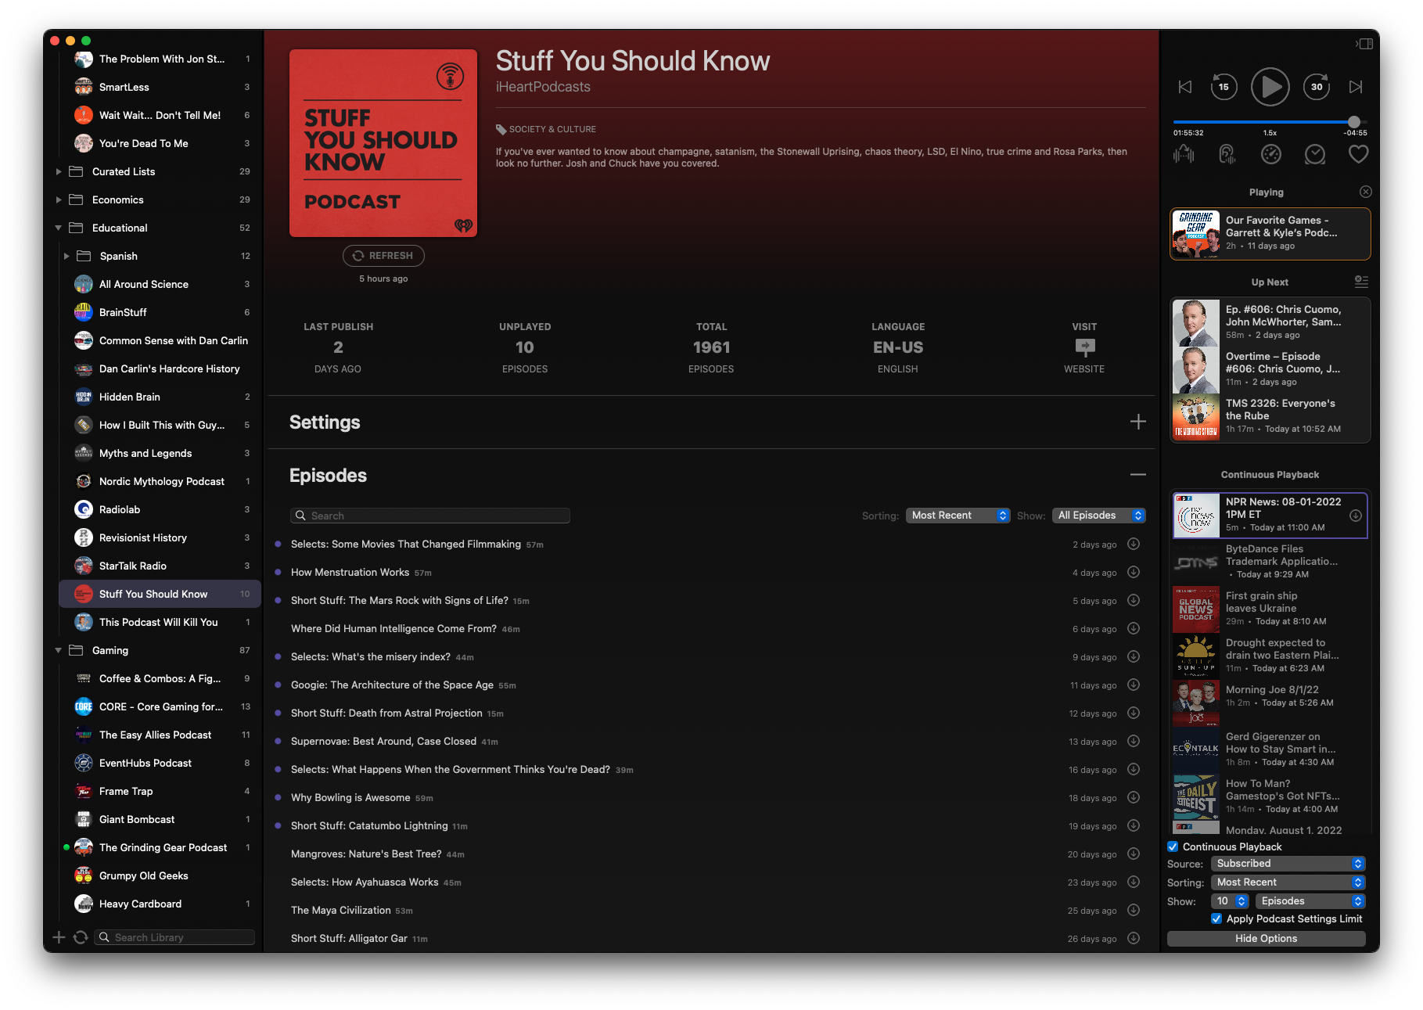This screenshot has height=1010, width=1423.
Task: Open the playback Sorting Most Recent dropdown
Action: 1288,882
